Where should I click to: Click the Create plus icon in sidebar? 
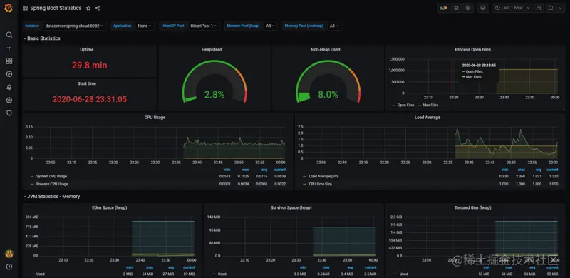[9, 48]
